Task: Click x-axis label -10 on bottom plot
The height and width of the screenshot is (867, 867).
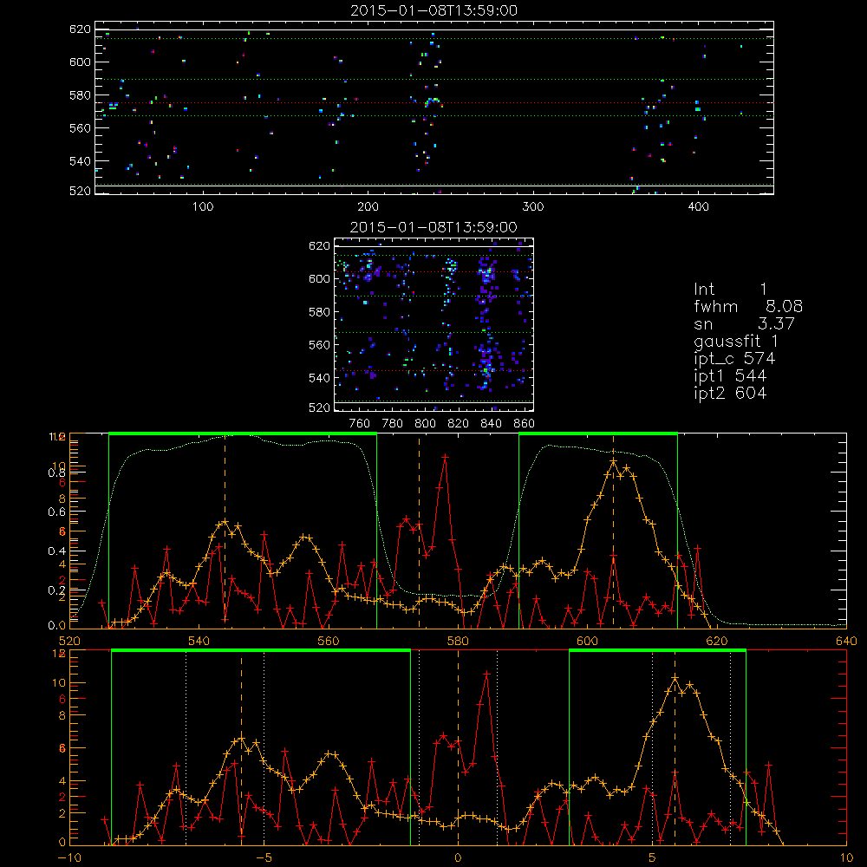Action: (x=69, y=858)
